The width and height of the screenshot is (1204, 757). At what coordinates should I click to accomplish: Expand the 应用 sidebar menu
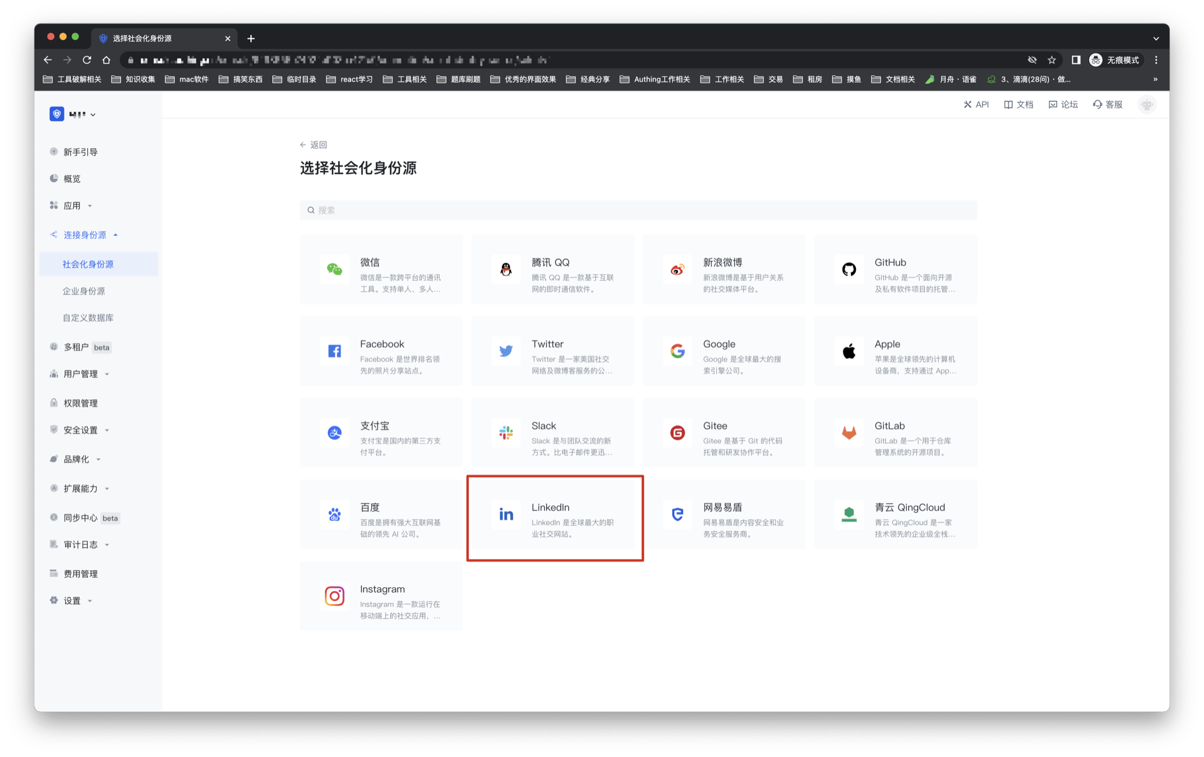pyautogui.click(x=72, y=206)
